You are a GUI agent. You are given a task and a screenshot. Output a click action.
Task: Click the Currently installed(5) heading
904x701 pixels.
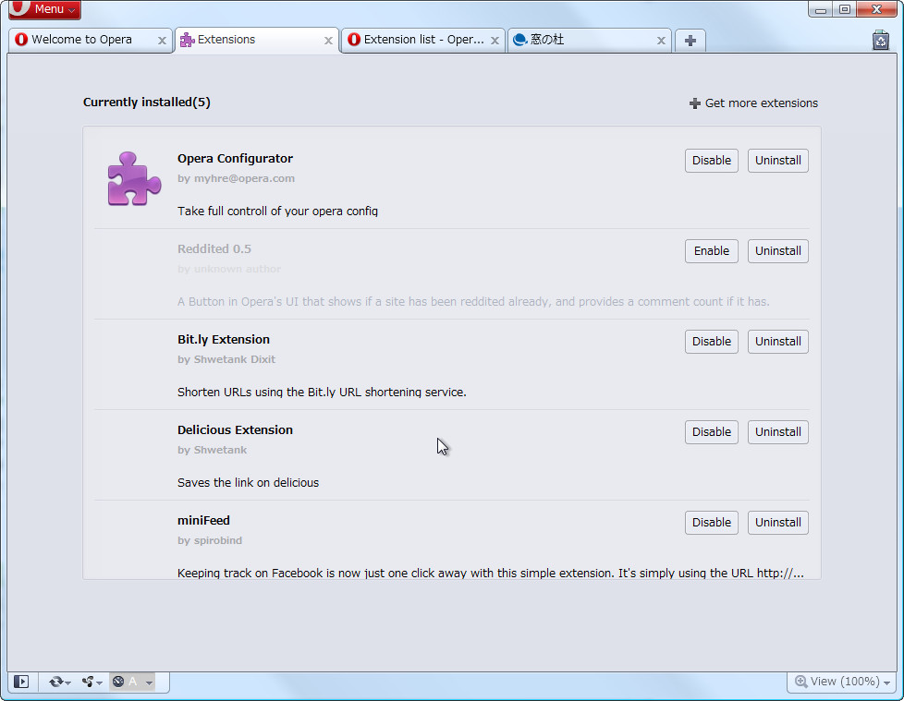(x=146, y=103)
